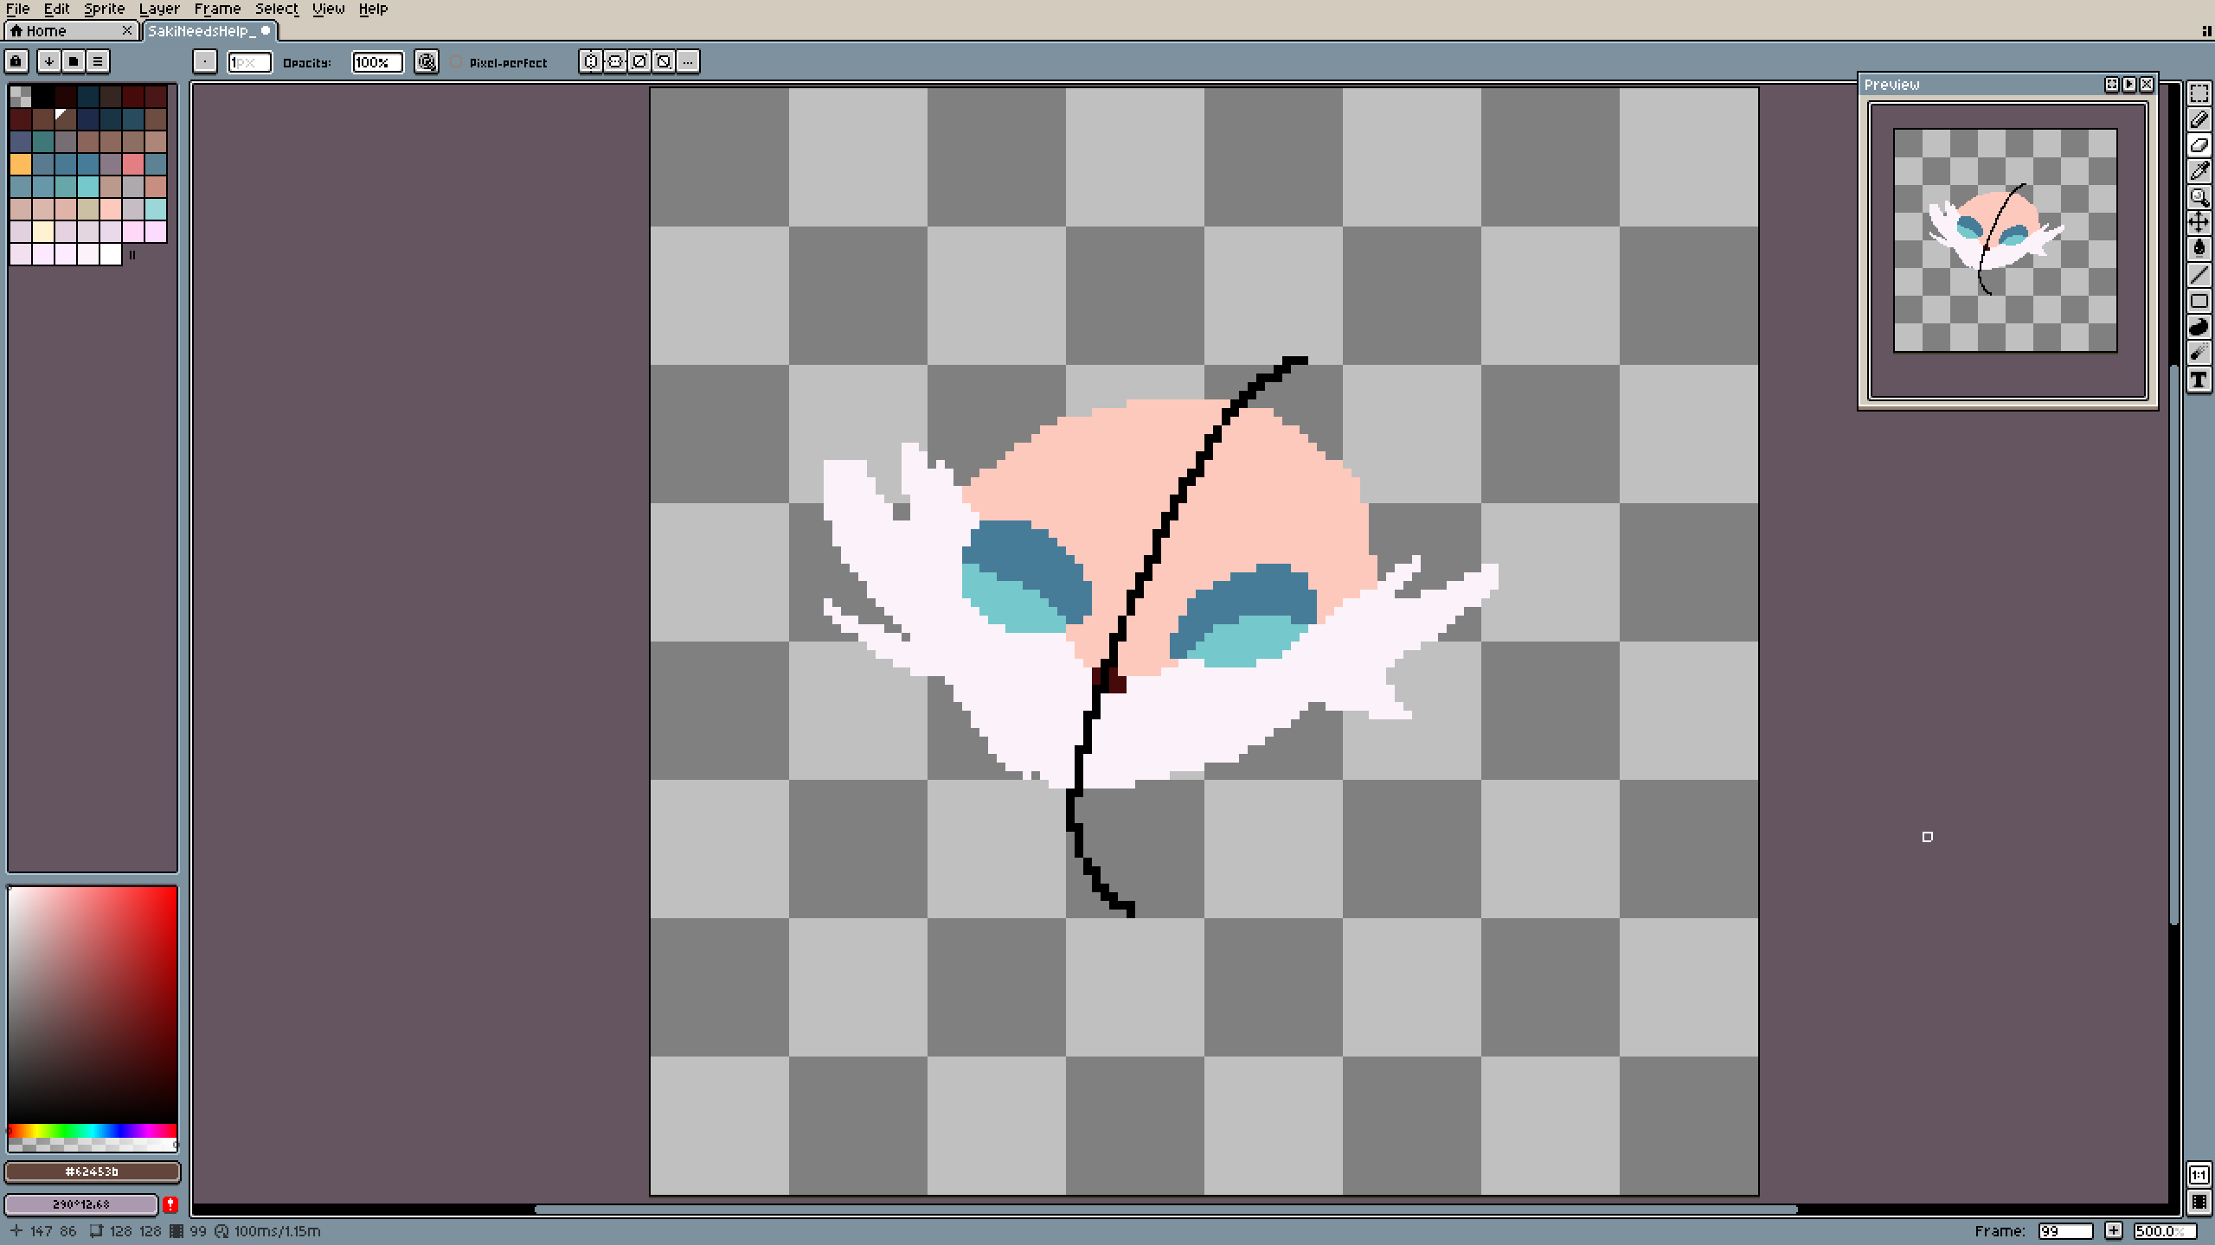2215x1245 pixels.
Task: Pick the bright cyan palette swatch
Action: pyautogui.click(x=88, y=187)
